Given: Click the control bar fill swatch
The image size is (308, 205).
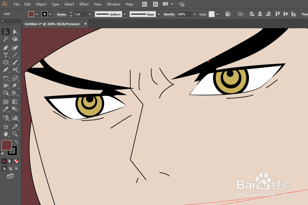Looking at the screenshot, I should coord(31,14).
